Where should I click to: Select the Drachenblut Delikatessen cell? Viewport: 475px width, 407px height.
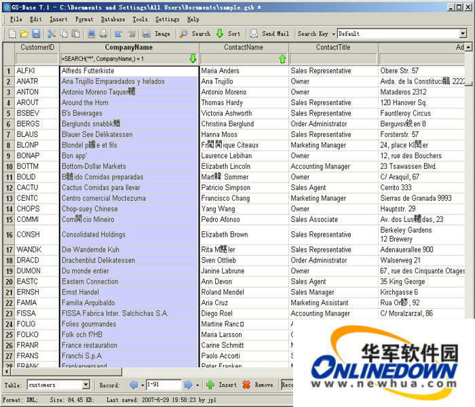coord(130,260)
